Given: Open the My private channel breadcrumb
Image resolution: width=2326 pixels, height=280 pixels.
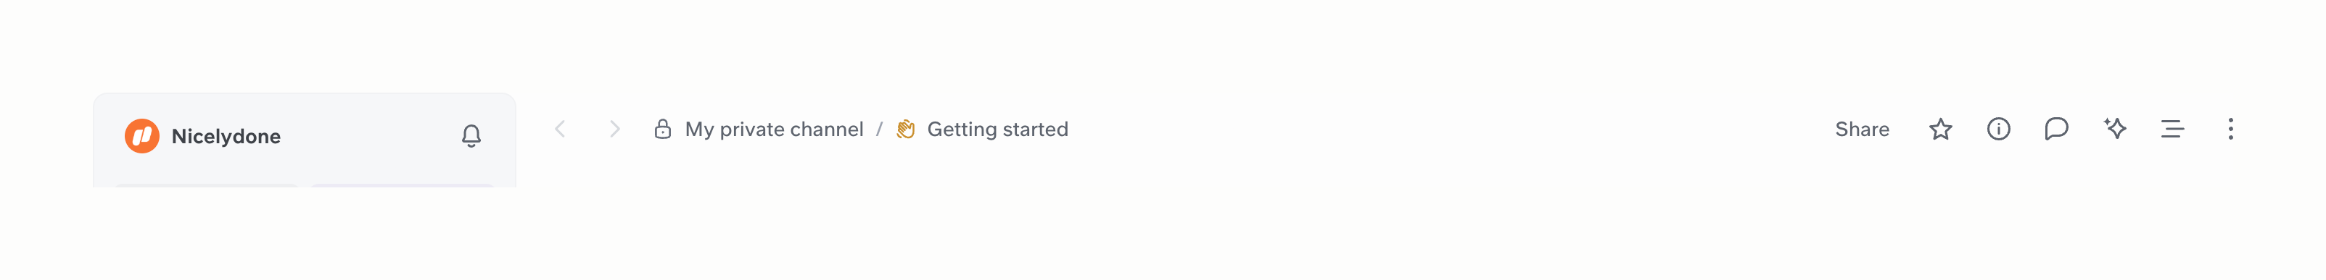Looking at the screenshot, I should pos(774,129).
